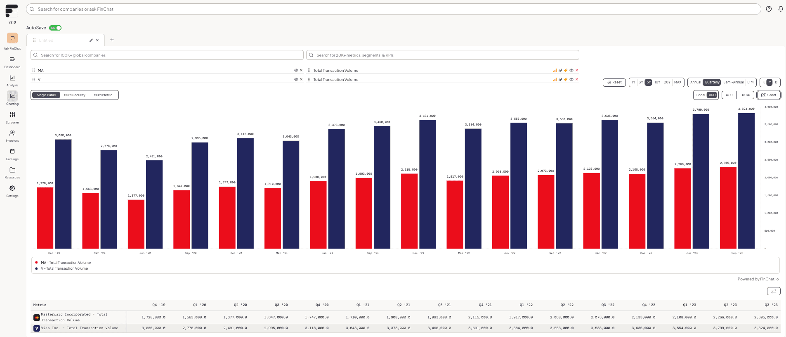786x337 pixels.
Task: Click the bar chart type icon on the second metric row
Action: (x=555, y=79)
